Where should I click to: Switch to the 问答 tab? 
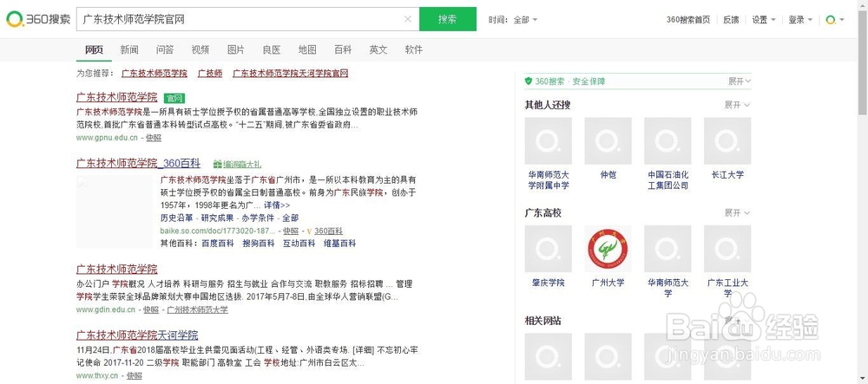click(165, 49)
